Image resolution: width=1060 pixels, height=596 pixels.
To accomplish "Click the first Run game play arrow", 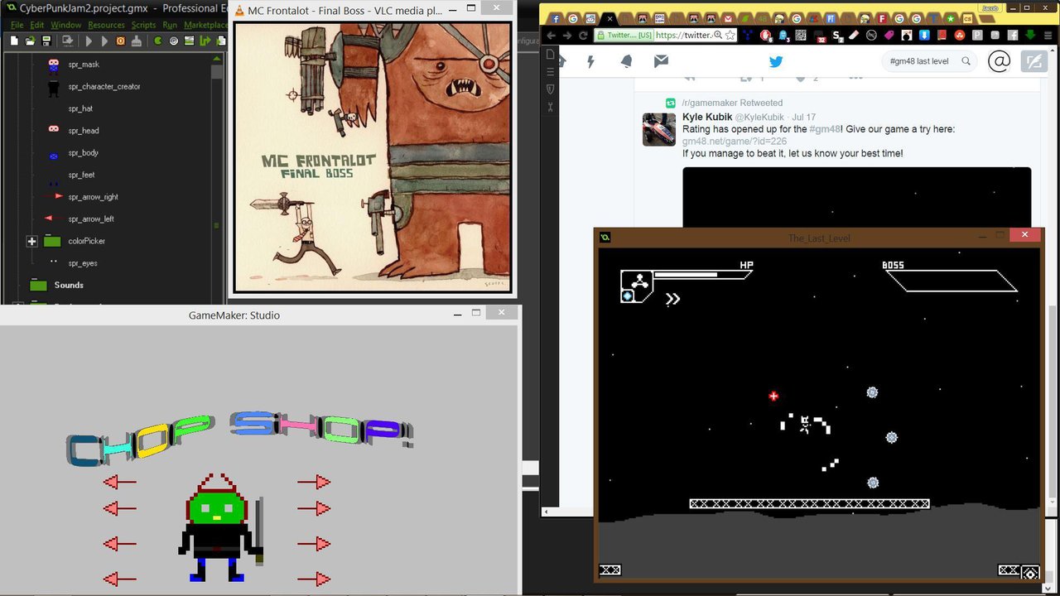I will pyautogui.click(x=89, y=41).
